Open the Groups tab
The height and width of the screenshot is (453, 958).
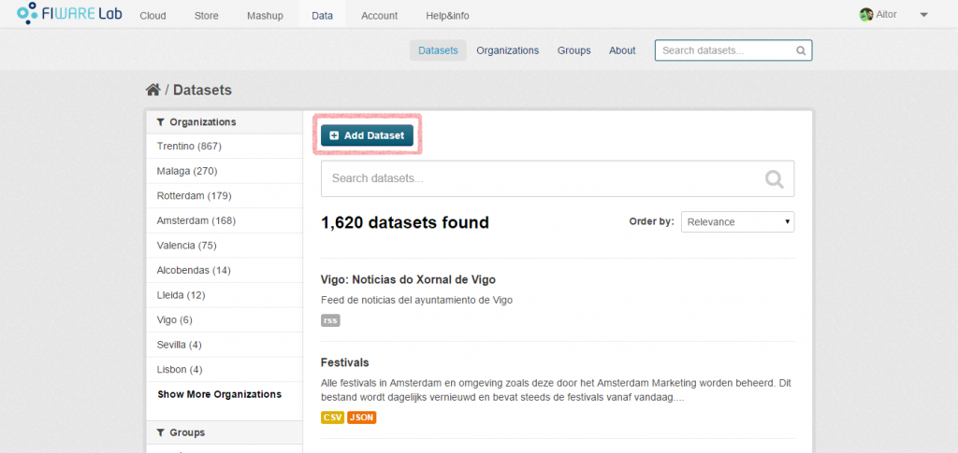point(573,50)
